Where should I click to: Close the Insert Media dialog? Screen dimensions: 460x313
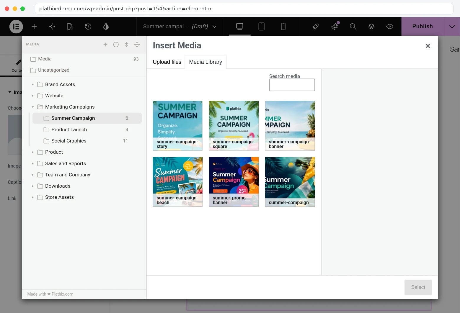pos(428,46)
